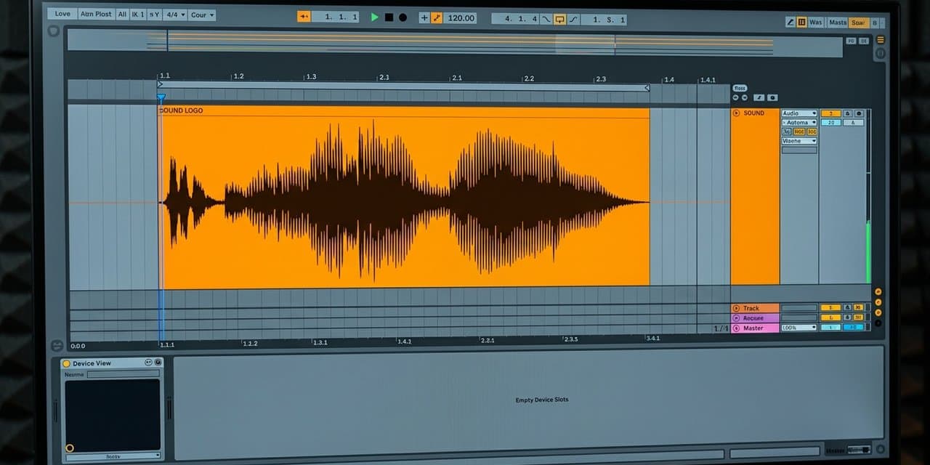The height and width of the screenshot is (465, 930).
Task: Toggle the orange keyboard icon in the top right
Action: click(x=801, y=23)
